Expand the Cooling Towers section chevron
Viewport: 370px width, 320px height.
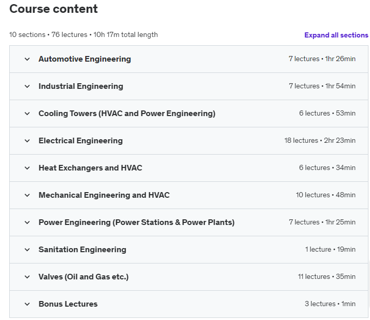click(27, 114)
